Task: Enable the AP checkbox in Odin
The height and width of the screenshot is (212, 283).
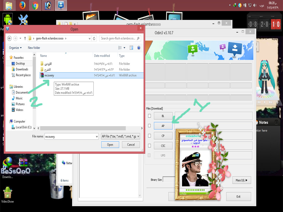Action: (x=150, y=126)
